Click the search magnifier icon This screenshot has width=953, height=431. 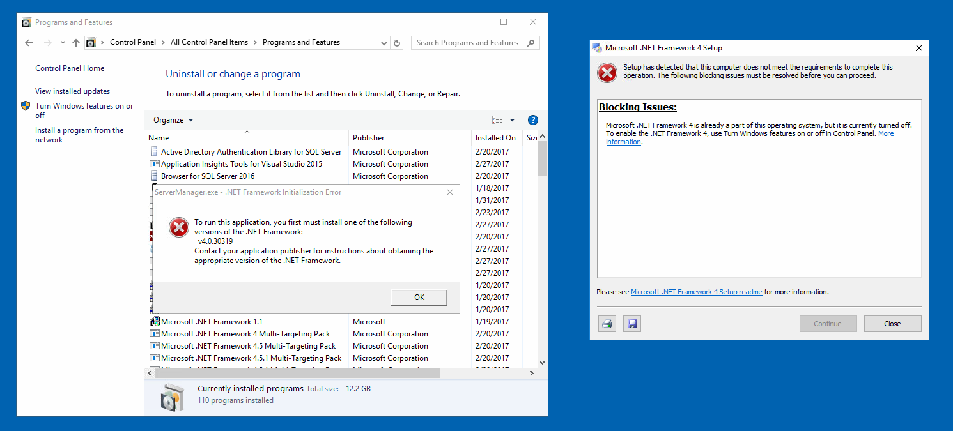point(531,43)
